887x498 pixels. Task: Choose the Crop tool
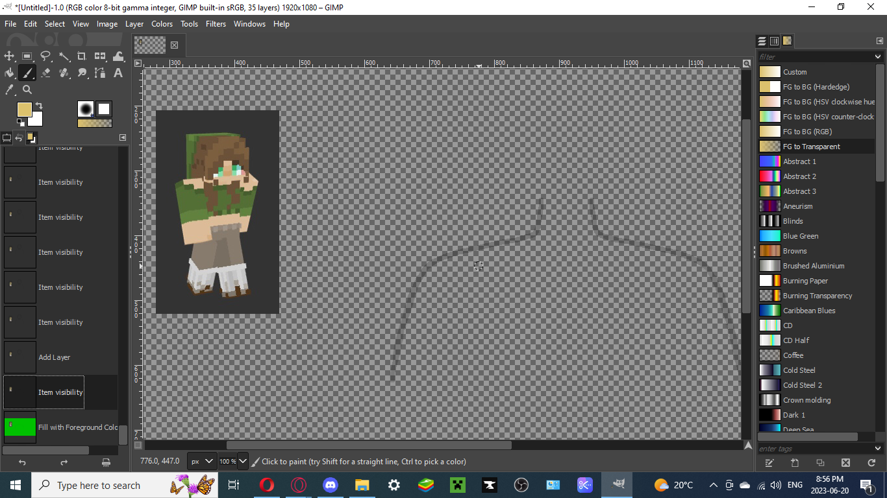82,56
